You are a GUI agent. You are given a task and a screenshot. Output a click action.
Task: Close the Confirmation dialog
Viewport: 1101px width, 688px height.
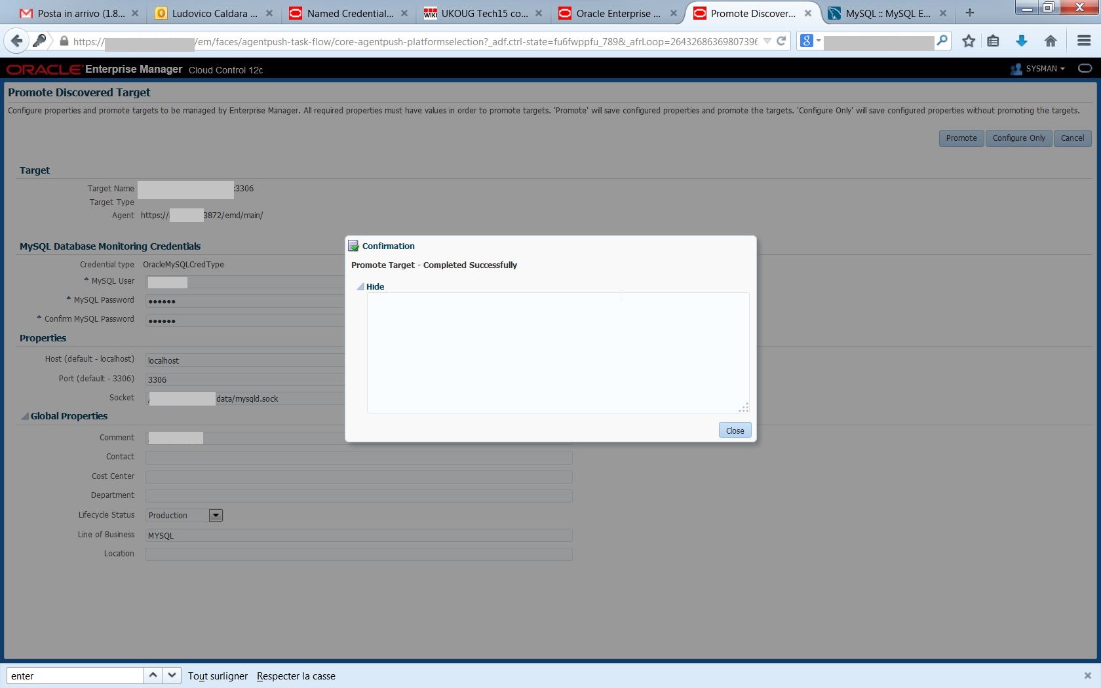735,430
